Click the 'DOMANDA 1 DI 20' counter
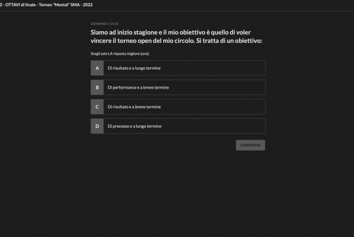The width and height of the screenshot is (354, 237). pos(104,24)
